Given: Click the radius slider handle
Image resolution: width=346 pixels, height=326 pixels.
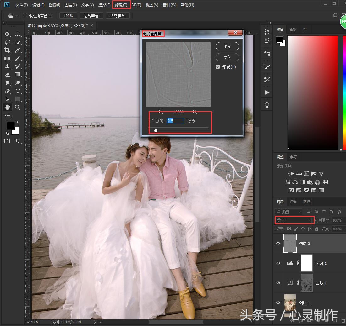Looking at the screenshot, I should click(x=156, y=130).
